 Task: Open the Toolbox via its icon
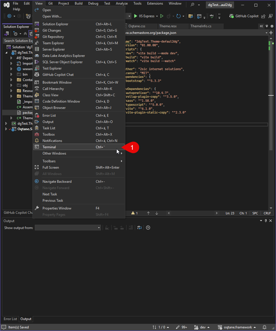click(x=37, y=134)
